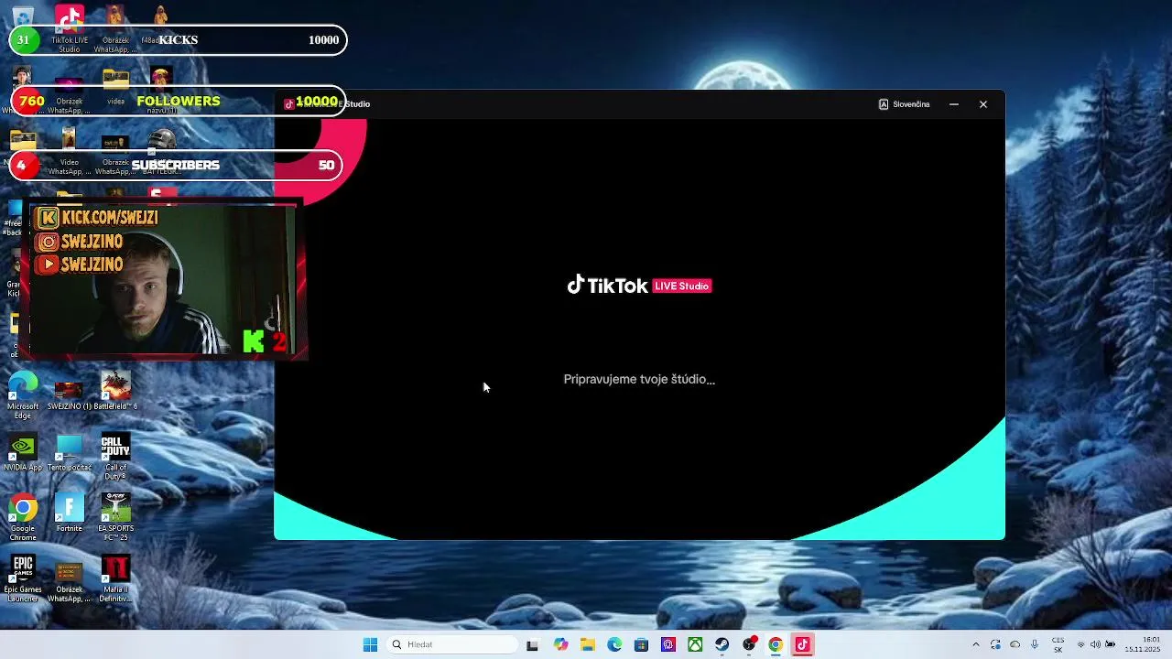1172x659 pixels.
Task: Show hidden system tray icons
Action: (x=975, y=644)
